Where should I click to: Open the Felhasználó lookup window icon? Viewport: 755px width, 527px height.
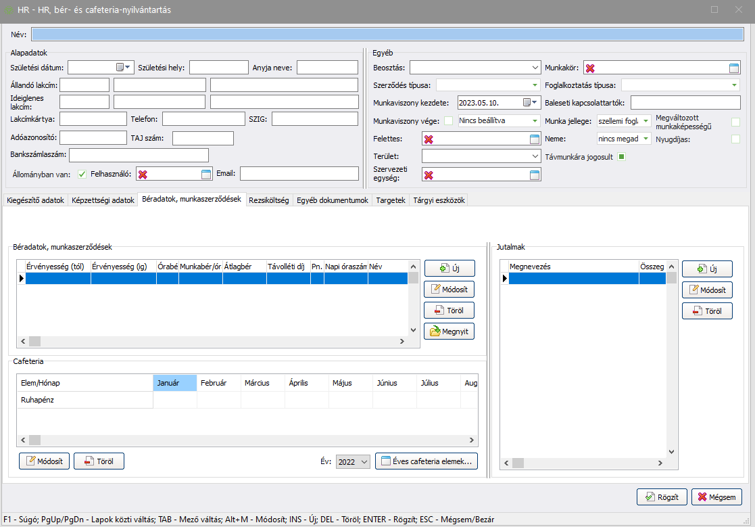click(x=206, y=174)
